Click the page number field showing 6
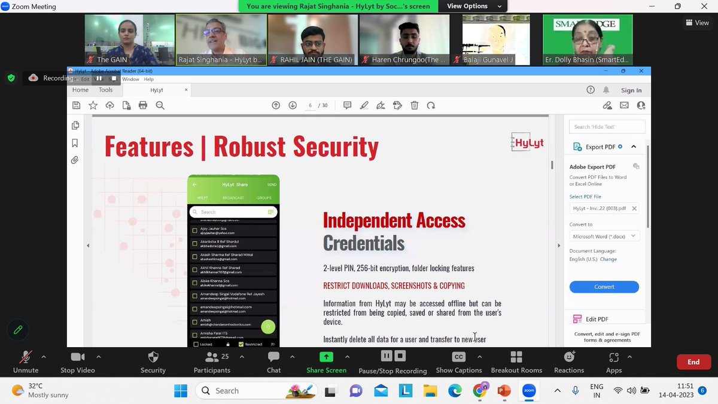Viewport: 718px width, 404px height. coord(310,105)
